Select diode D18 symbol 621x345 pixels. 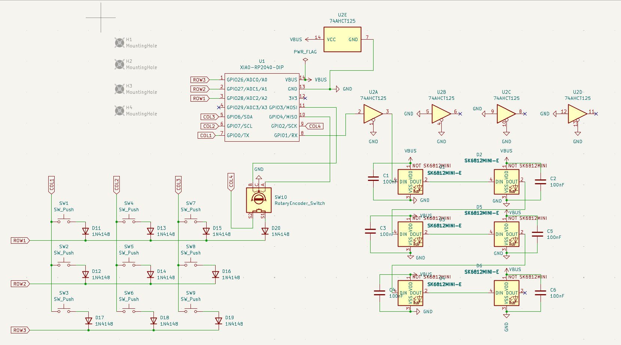[153, 321]
